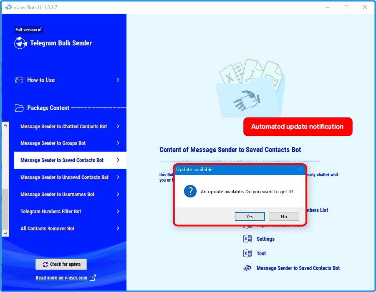Click the An update available message text
The image size is (376, 292).
click(x=247, y=192)
